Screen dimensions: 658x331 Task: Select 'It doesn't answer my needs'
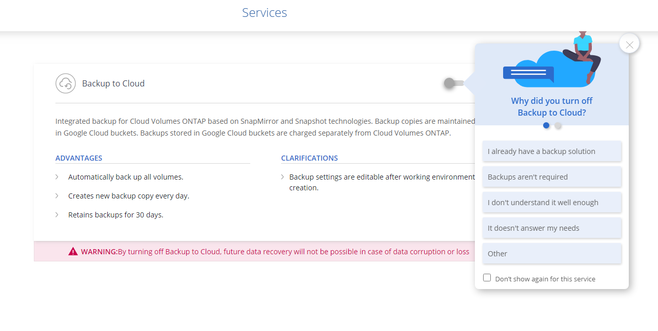pyautogui.click(x=552, y=228)
